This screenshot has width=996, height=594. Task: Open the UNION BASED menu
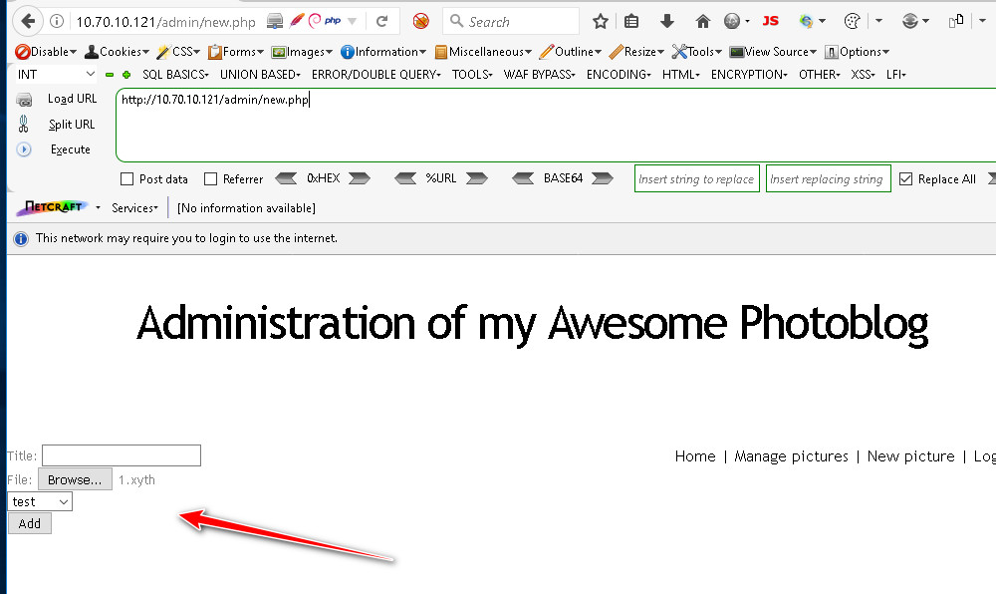coord(259,75)
